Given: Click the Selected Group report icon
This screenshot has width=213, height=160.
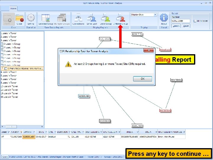Looking at the screenshot, I should coord(46,18).
